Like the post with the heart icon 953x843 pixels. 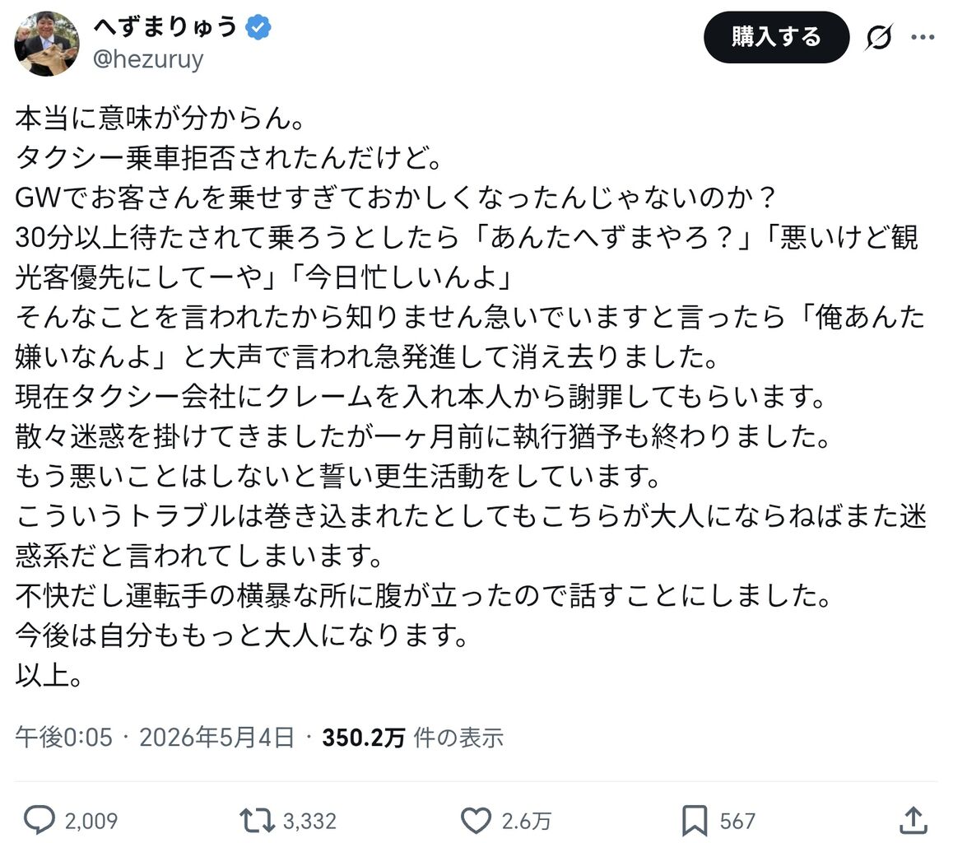point(476,821)
